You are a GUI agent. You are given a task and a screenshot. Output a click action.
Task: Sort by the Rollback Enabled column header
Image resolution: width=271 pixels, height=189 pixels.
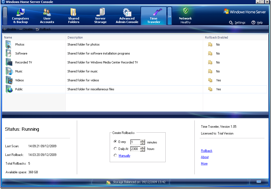[x=236, y=37]
